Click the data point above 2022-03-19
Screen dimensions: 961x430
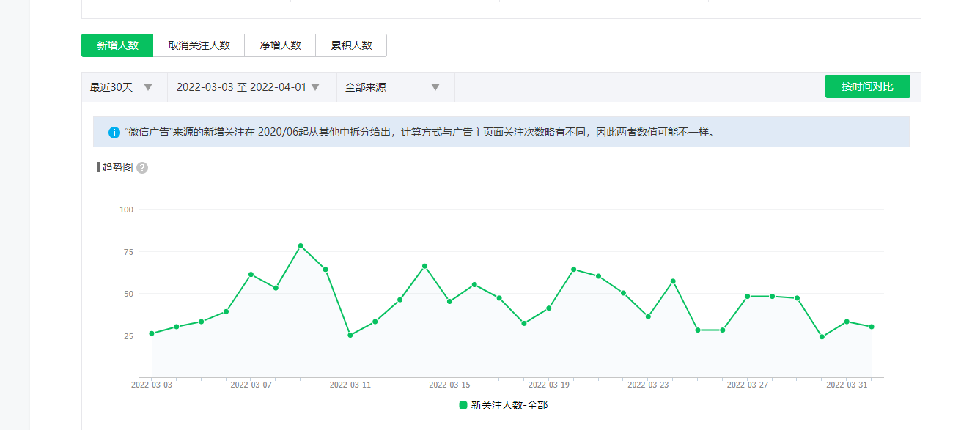tap(548, 308)
